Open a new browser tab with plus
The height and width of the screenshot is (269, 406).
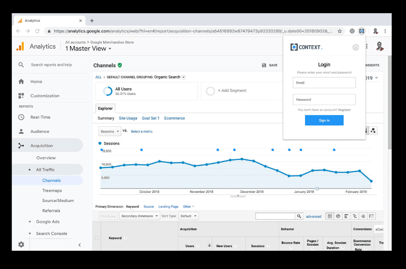point(92,21)
